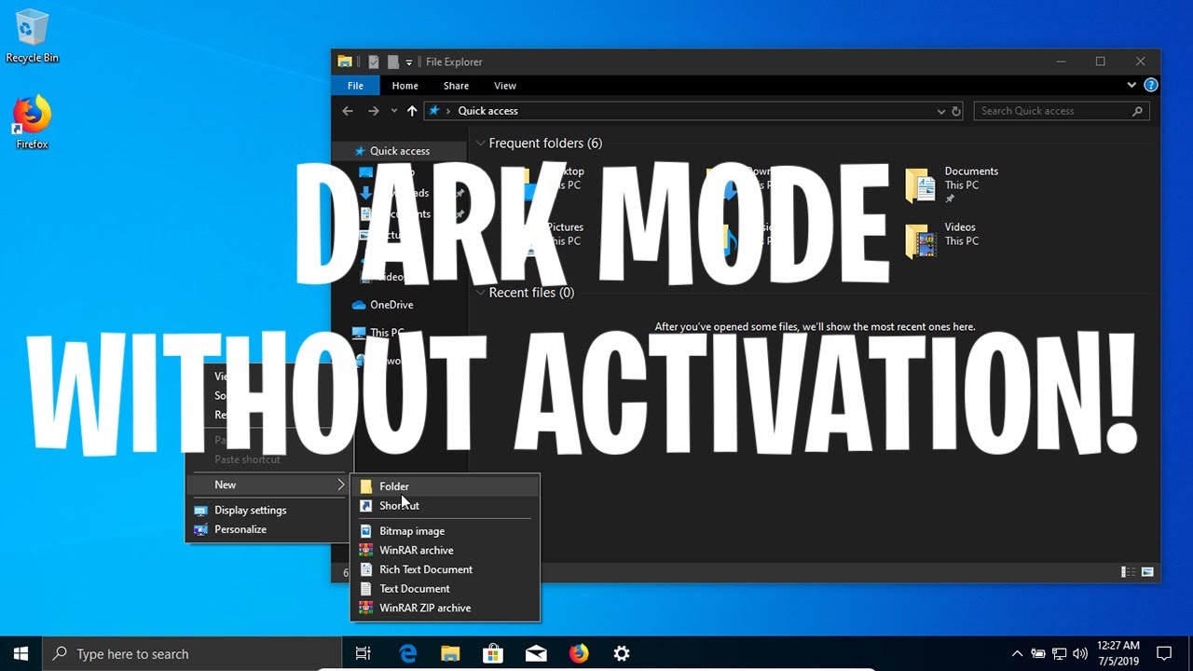Click the New folder quick toolbar icon

pyautogui.click(x=392, y=62)
